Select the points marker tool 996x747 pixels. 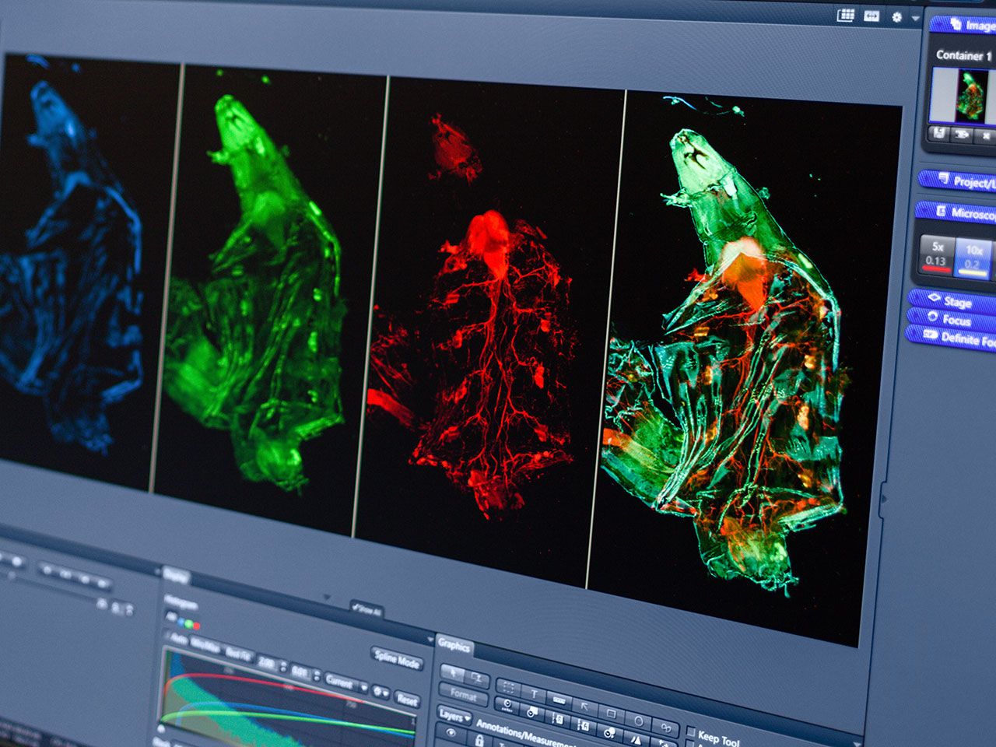(x=664, y=742)
